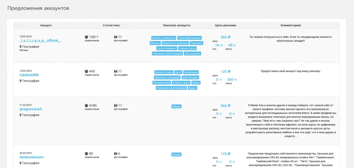Click Красота и здоровье tag in rubikesidi86 row
The width and height of the screenshot is (354, 168).
coord(167,77)
